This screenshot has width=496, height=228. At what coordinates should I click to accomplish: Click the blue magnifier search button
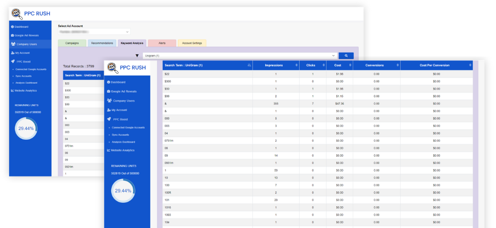point(346,56)
